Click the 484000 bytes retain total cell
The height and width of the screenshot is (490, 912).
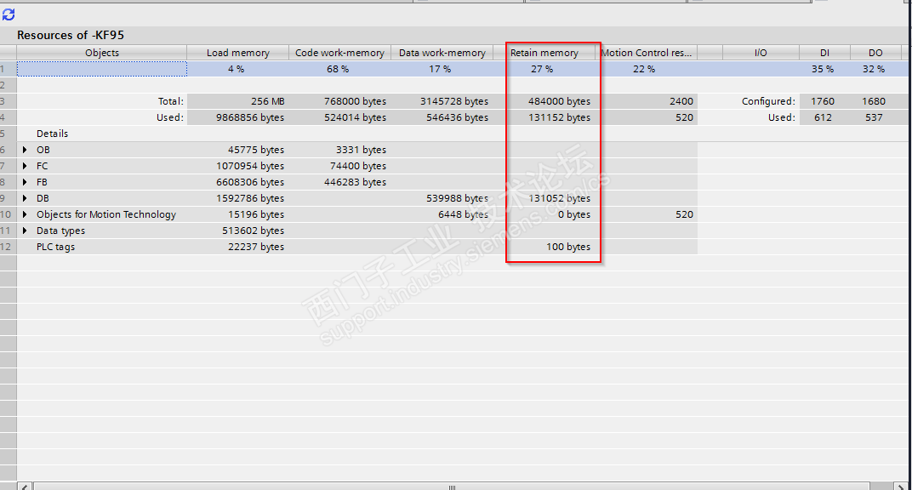pos(544,101)
